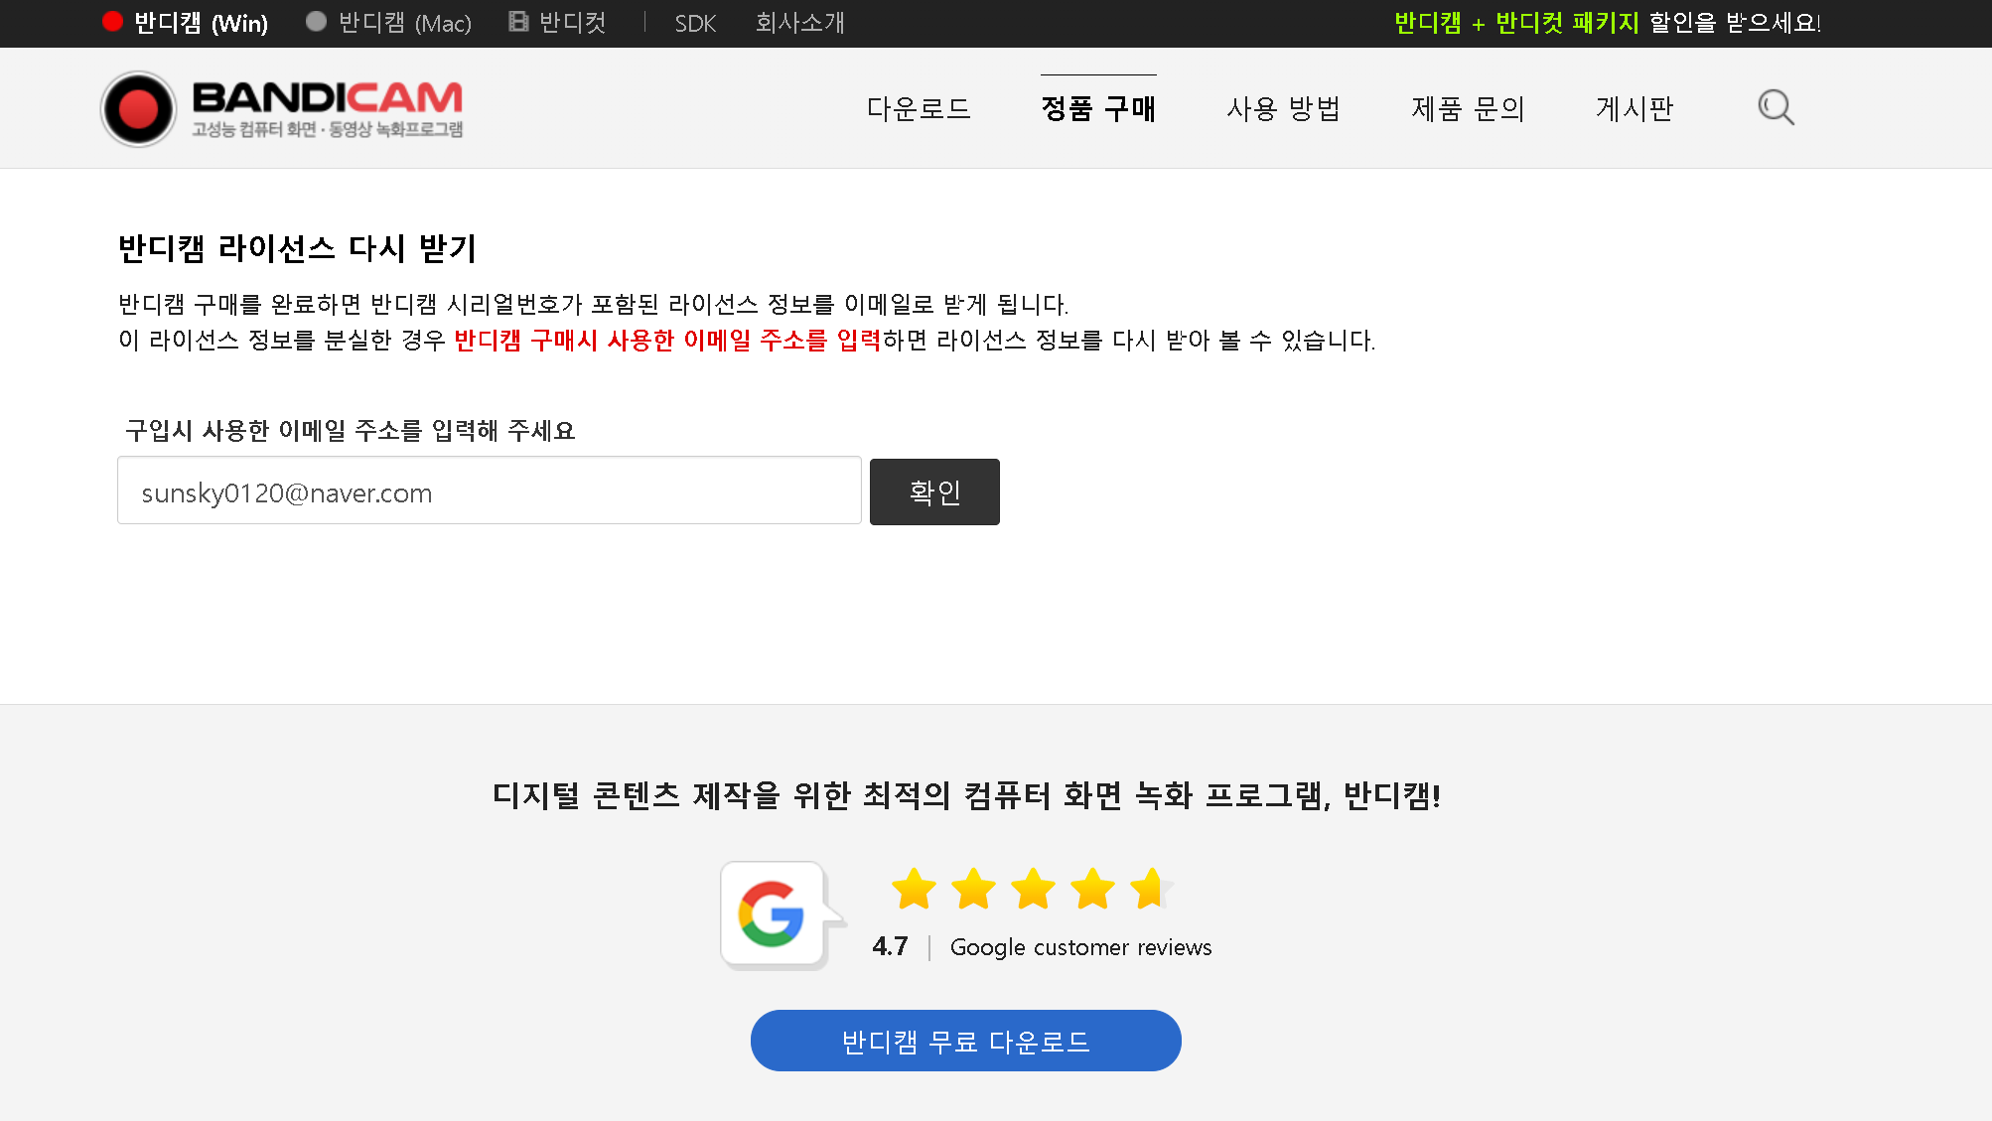Open the 게시판 menu
The image size is (1992, 1121).
[1635, 108]
